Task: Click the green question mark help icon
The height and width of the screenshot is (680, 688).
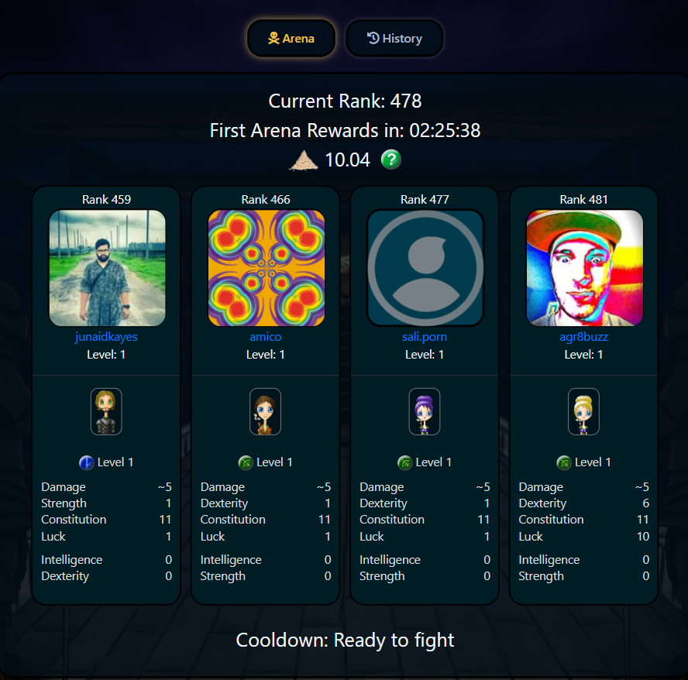Action: (x=391, y=160)
